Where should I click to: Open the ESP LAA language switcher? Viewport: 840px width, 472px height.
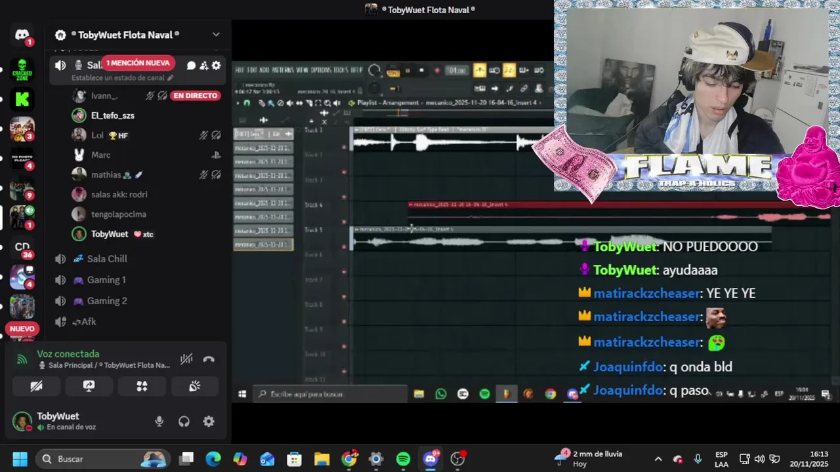click(721, 459)
